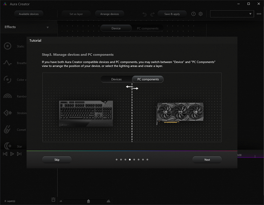The height and width of the screenshot is (205, 264).
Task: Click the zoom in large triangle icon
Action: click(x=109, y=201)
